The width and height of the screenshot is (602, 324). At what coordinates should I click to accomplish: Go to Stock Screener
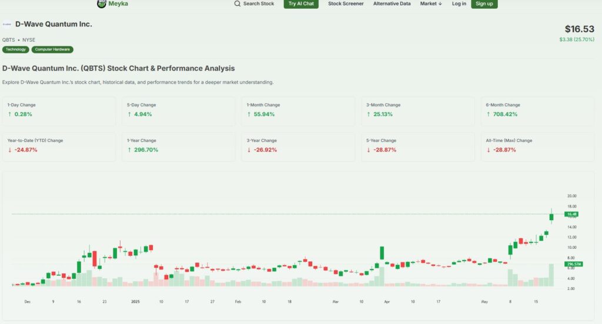click(346, 4)
